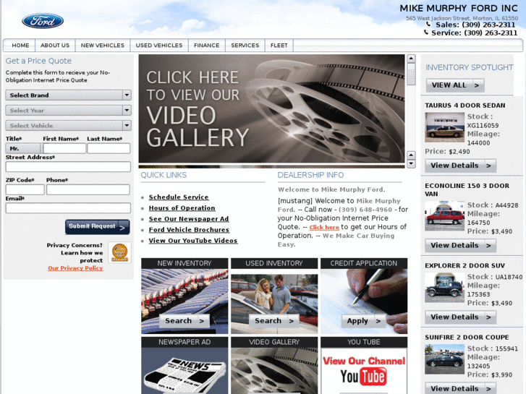
Task: Click the TAURUS 4 DOOR SEDAN title
Action: 465,106
